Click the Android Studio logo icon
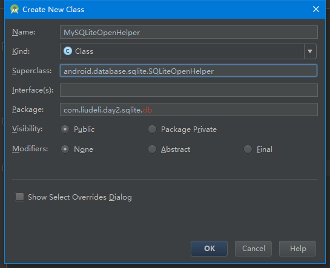 (x=15, y=9)
